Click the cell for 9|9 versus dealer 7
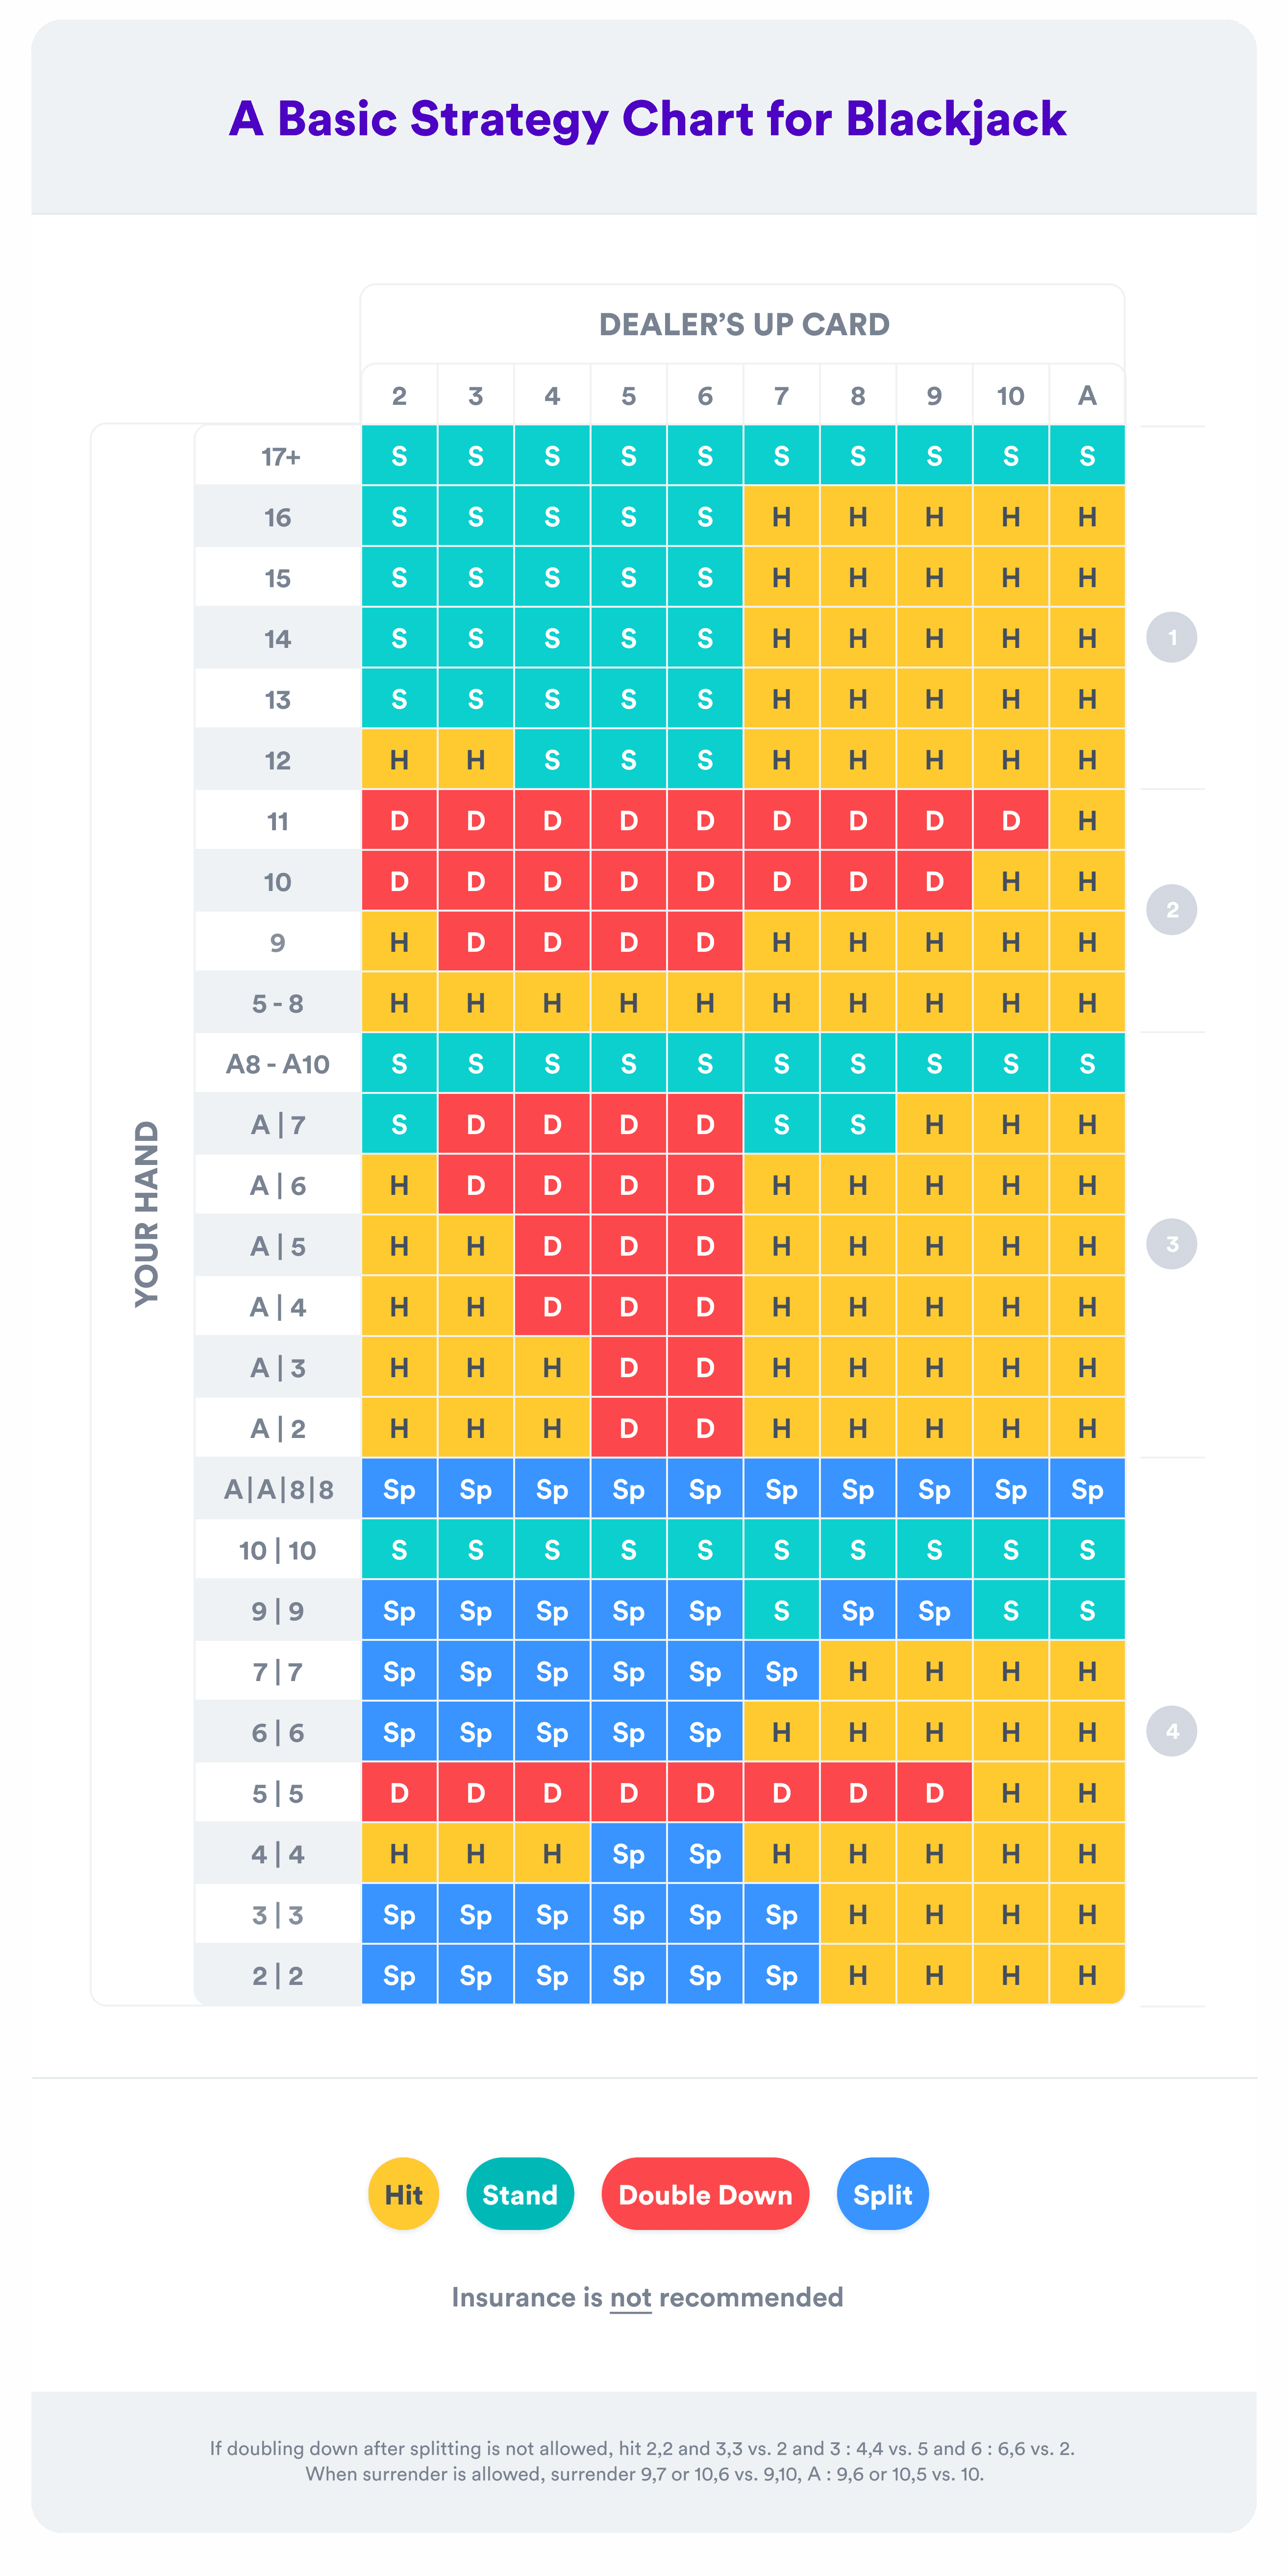This screenshot has width=1288, height=2576. tap(781, 1611)
